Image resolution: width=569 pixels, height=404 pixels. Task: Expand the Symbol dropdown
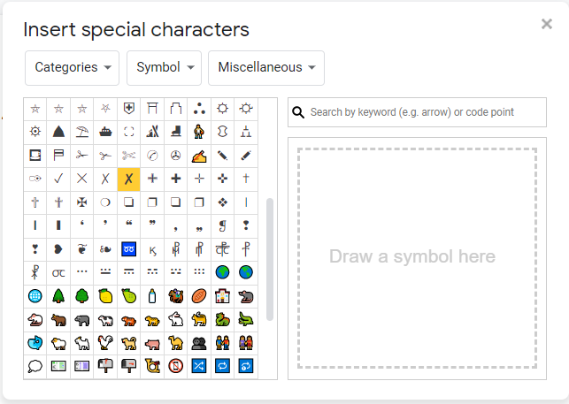164,68
